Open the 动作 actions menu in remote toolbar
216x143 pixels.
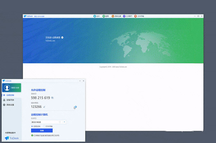click(96, 16)
